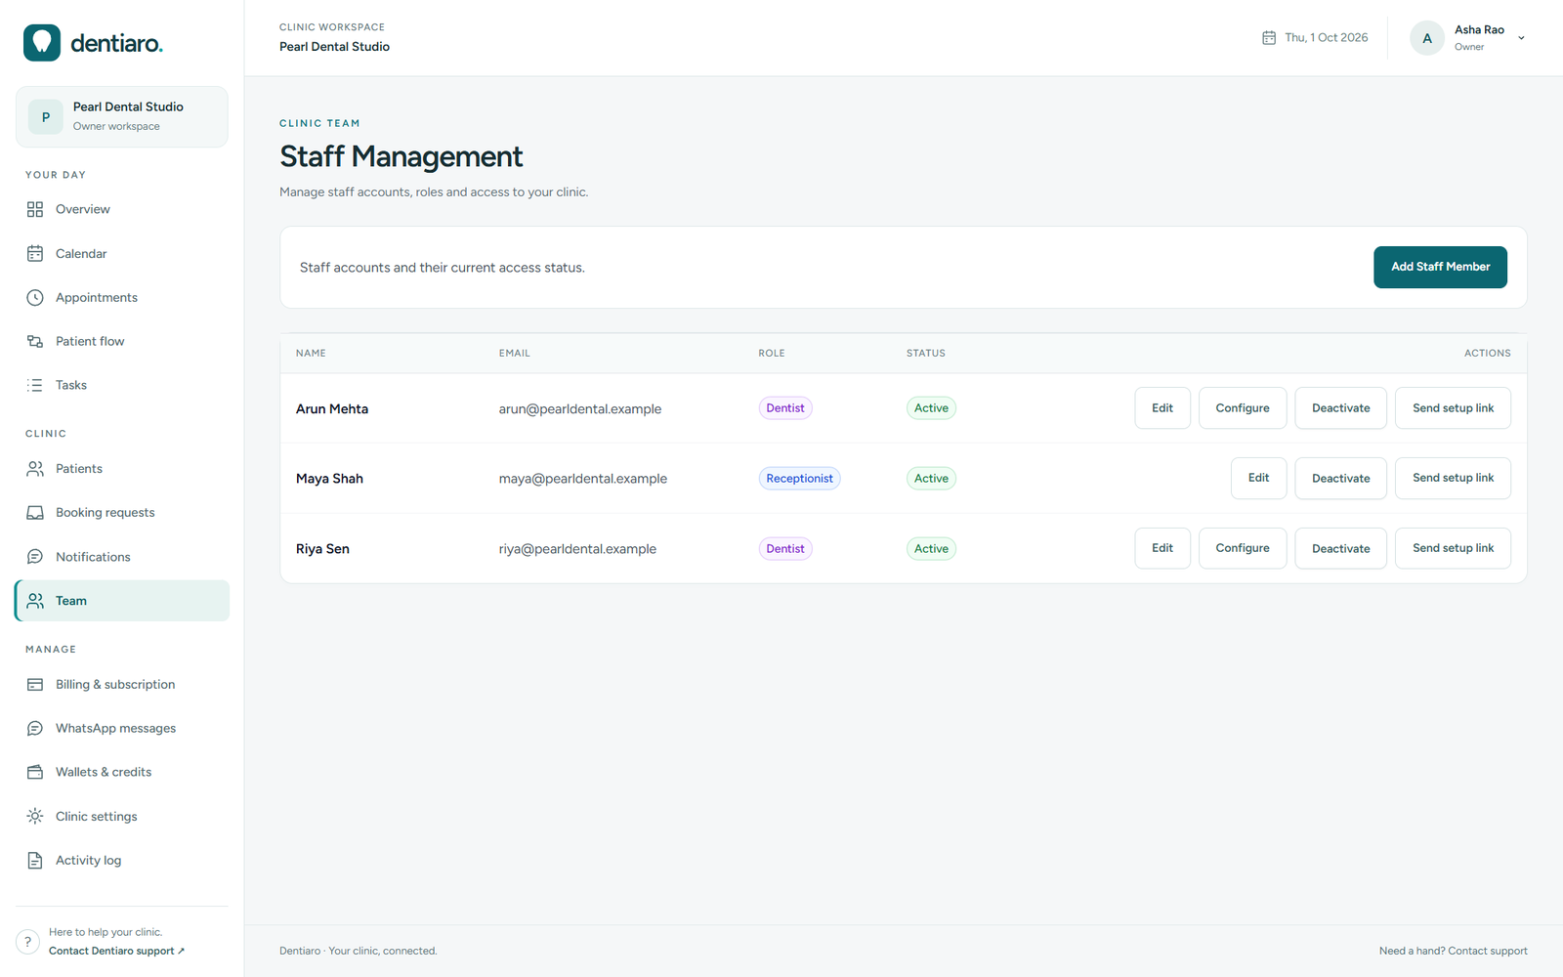Click the Patient flow icon
Image resolution: width=1563 pixels, height=977 pixels.
[35, 341]
